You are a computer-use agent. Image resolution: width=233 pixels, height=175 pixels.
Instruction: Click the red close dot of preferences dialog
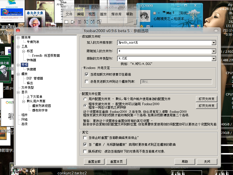pos(18,30)
